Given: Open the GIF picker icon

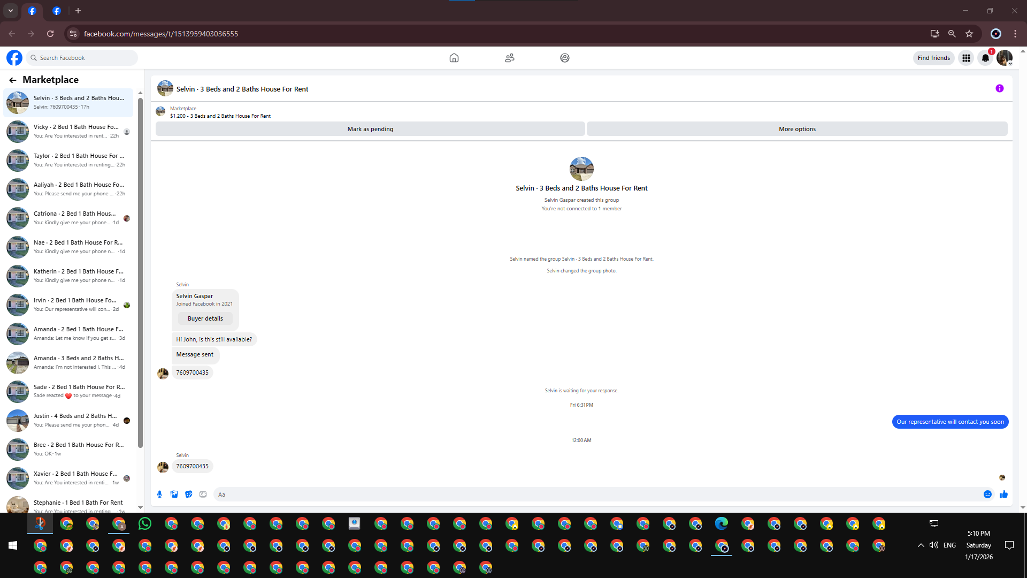Looking at the screenshot, I should click(x=203, y=495).
